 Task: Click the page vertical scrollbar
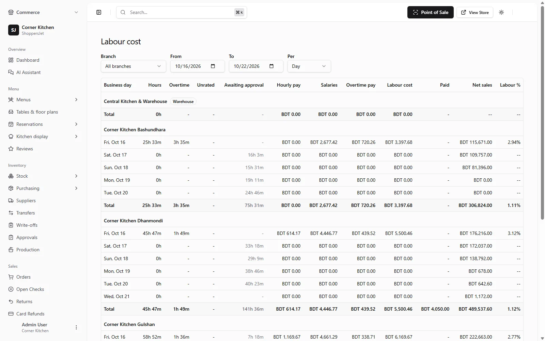click(x=542, y=113)
